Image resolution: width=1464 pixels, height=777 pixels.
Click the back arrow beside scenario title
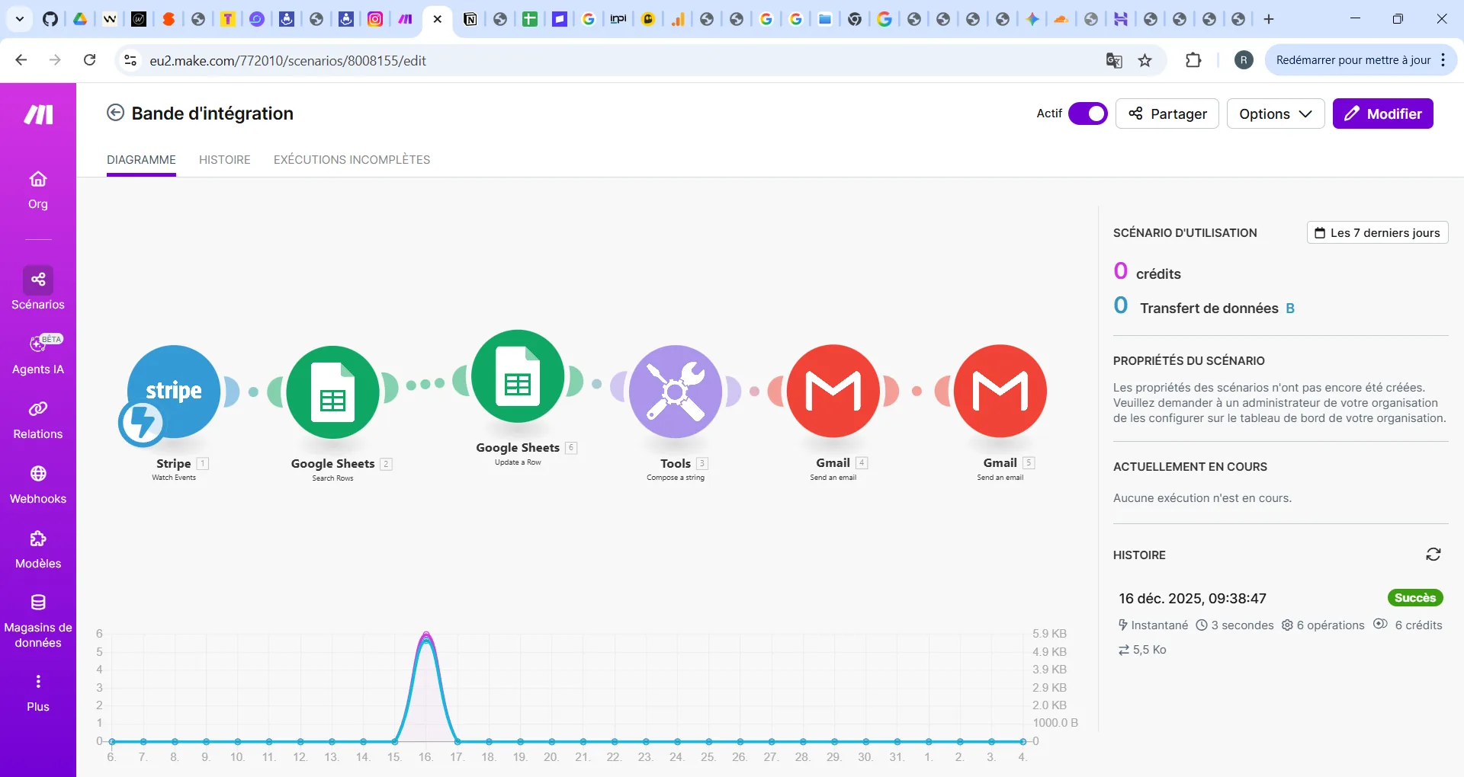(x=115, y=113)
